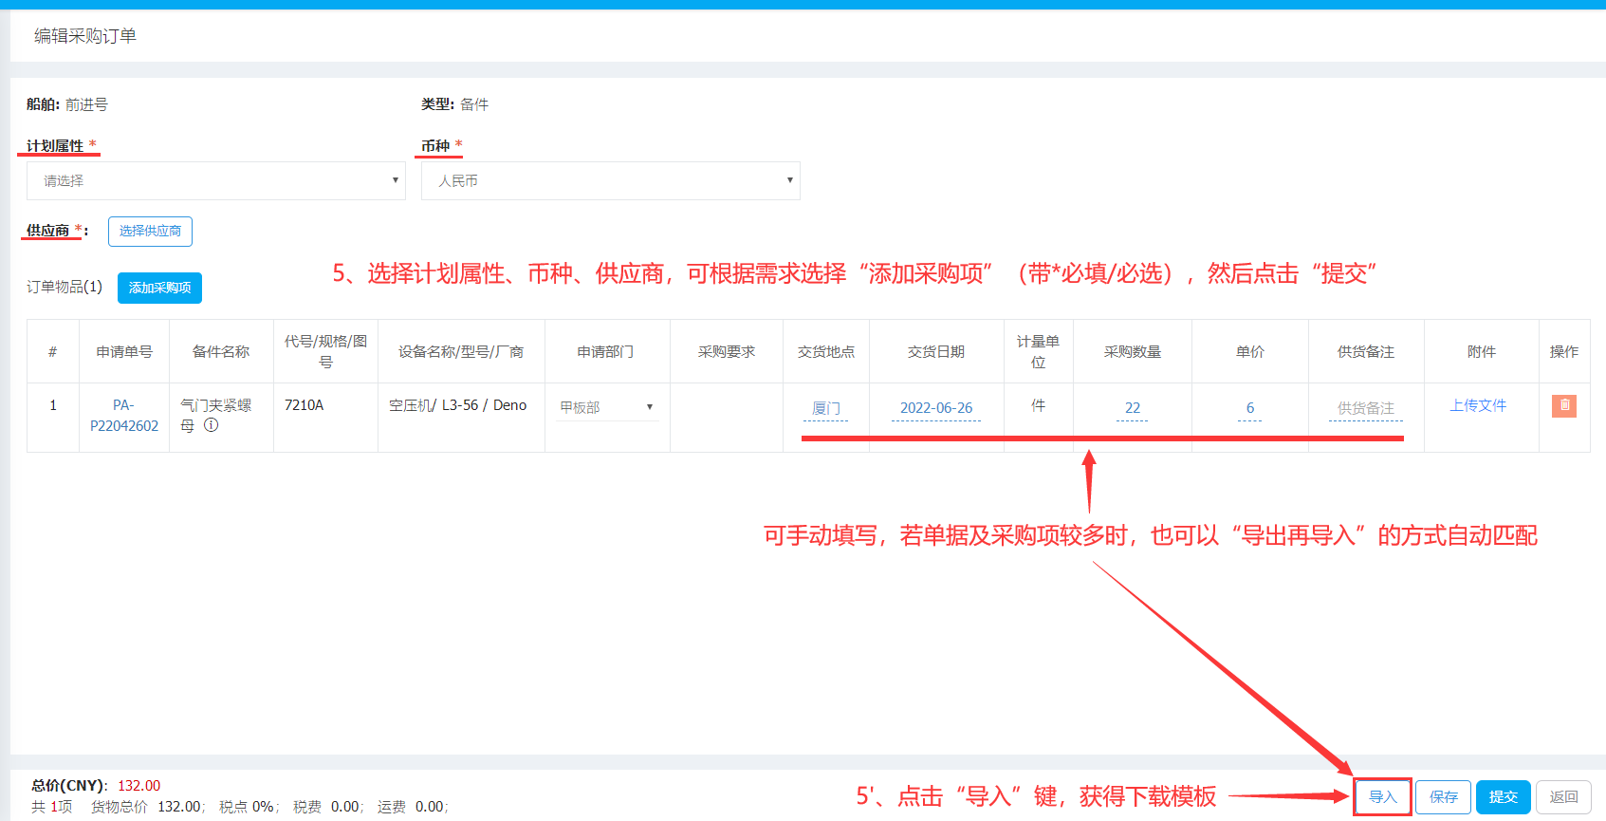Click the 供货备注 input field
The image size is (1606, 821).
1366,408
